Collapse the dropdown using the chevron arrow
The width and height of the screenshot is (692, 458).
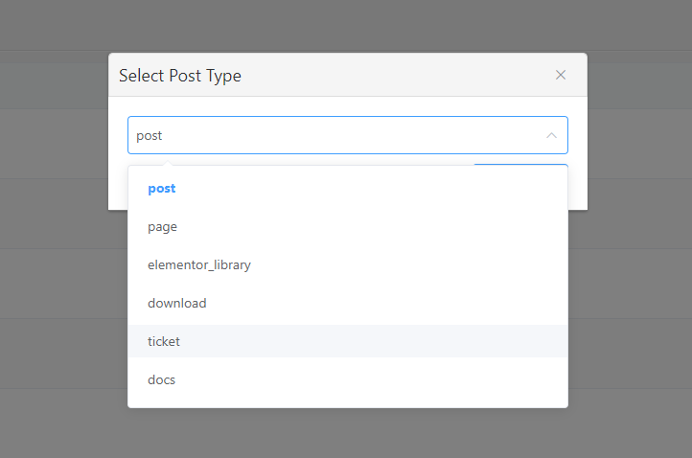coord(551,136)
